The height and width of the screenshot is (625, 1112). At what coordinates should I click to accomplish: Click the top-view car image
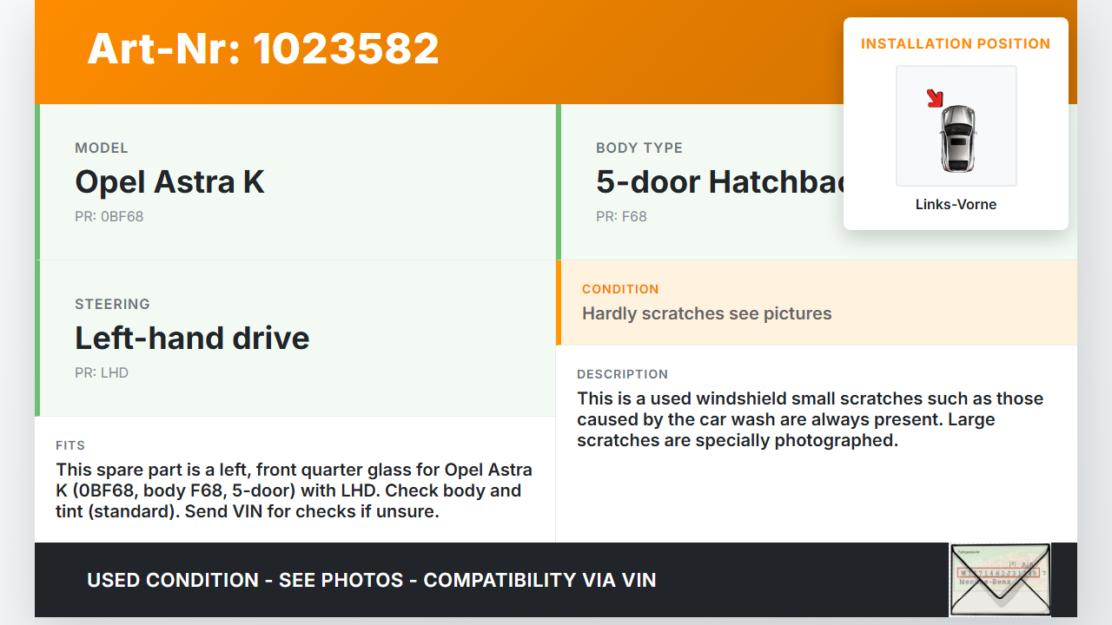pos(957,137)
